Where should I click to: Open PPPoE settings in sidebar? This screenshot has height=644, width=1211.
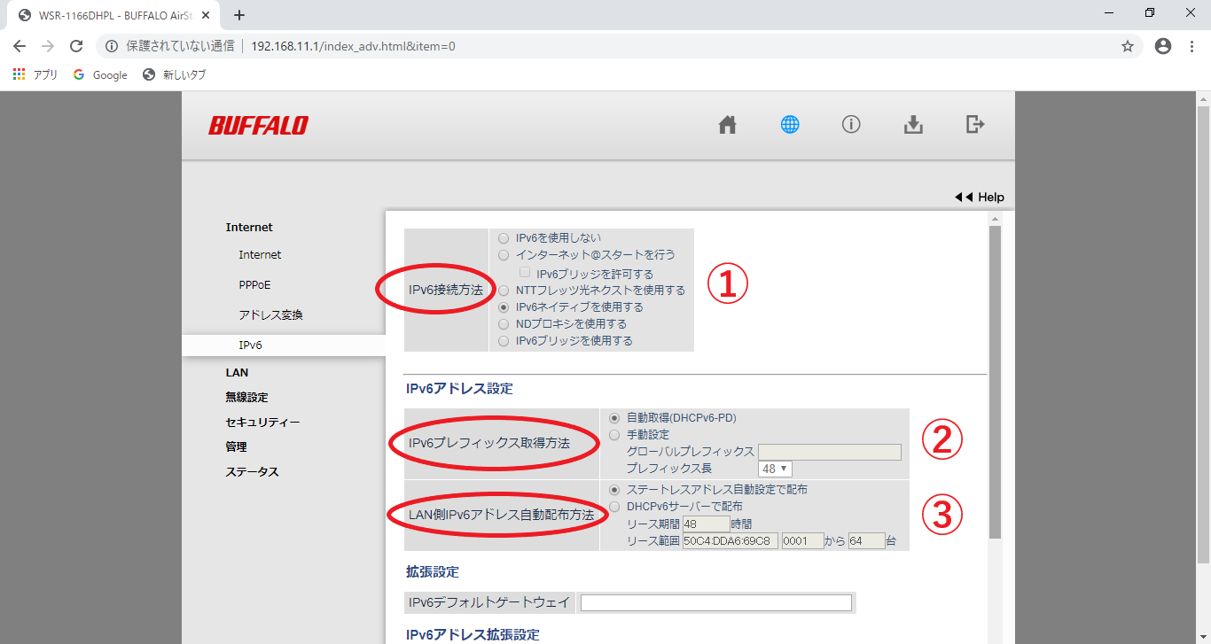[x=254, y=285]
